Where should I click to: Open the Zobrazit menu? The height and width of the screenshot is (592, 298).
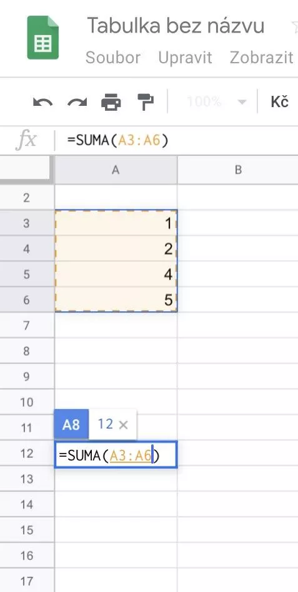coord(262,58)
